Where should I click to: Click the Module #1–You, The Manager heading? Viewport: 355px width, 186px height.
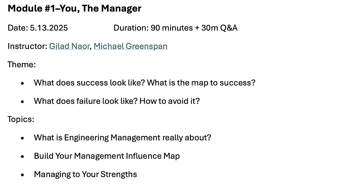pyautogui.click(x=75, y=9)
